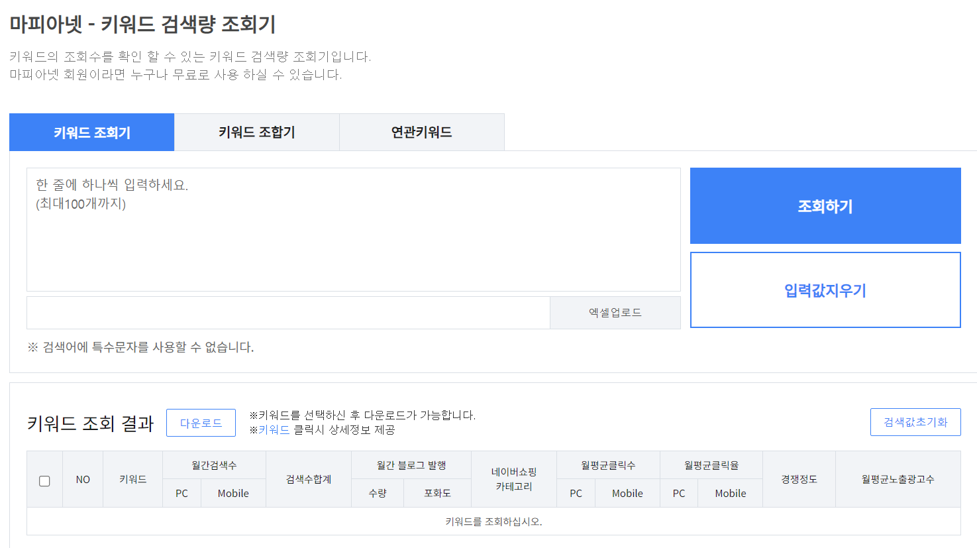
Task: Click the 특수문자를 사용할 수 없습니다 notice
Action: [140, 347]
